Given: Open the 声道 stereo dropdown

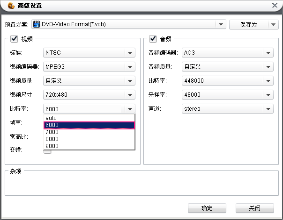Looking at the screenshot, I should (268, 109).
